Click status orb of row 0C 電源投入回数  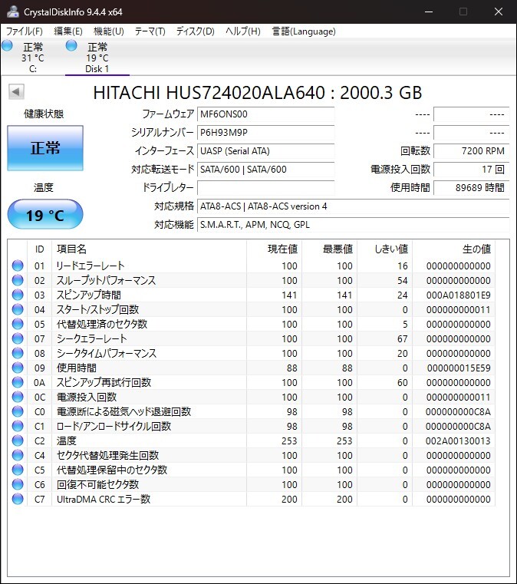click(x=18, y=397)
